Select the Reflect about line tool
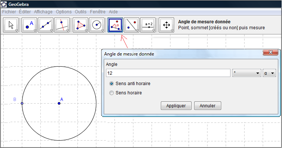Image resolution: width=282 pixels, height=148 pixels. point(131,25)
